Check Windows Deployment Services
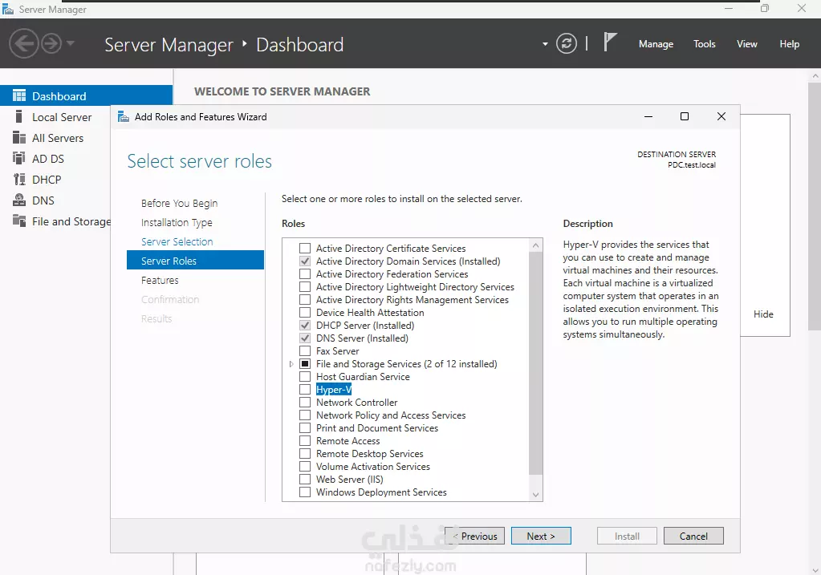Viewport: 821px width, 575px height. click(305, 492)
